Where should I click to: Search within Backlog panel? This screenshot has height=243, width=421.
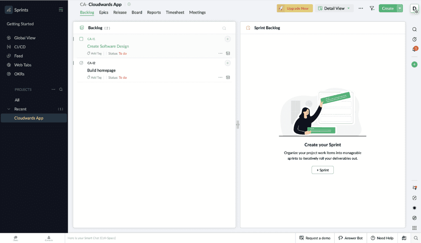[x=224, y=28]
